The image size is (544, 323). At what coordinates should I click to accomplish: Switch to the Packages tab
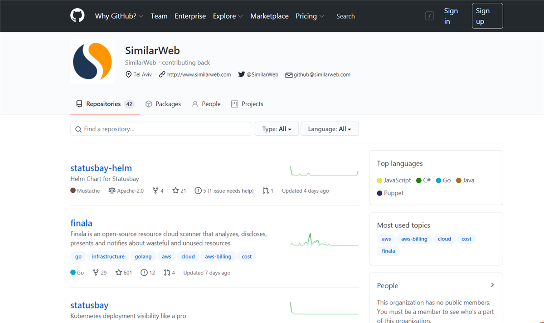click(x=163, y=104)
